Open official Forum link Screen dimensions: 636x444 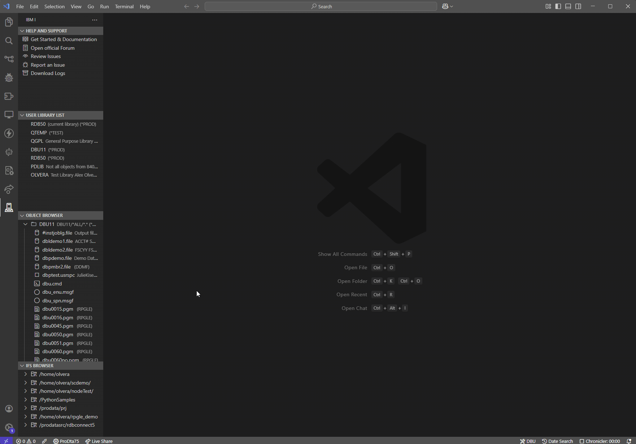tap(61, 48)
